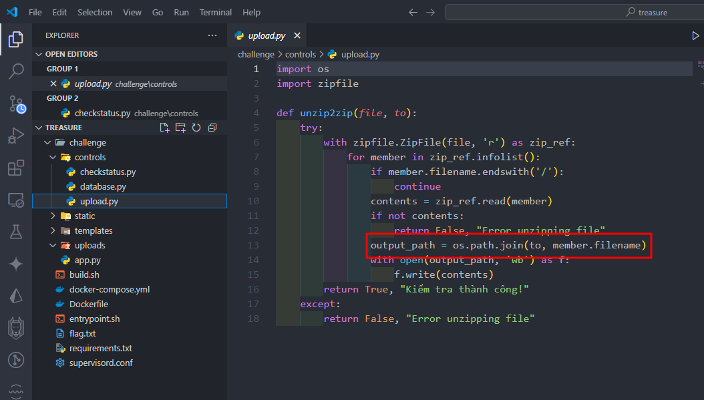Image resolution: width=704 pixels, height=400 pixels.
Task: Click the VS Code logo icon
Action: 12,12
